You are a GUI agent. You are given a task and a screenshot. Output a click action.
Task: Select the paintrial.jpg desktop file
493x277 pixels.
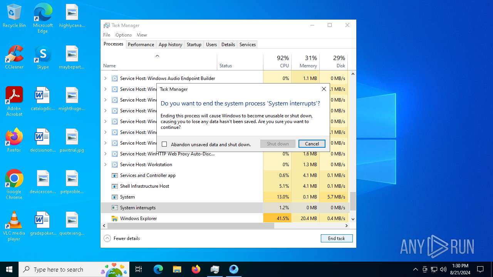72,141
